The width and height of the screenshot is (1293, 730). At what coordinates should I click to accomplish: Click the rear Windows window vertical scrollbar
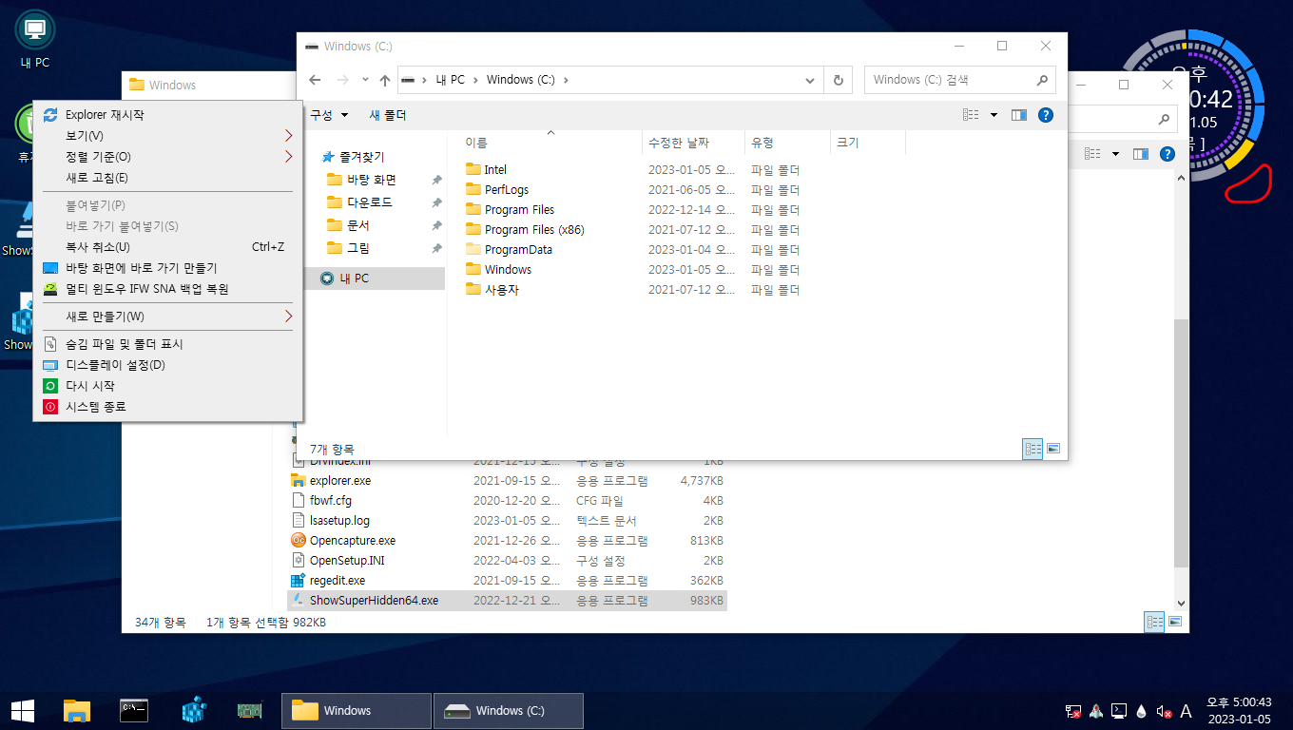pyautogui.click(x=1182, y=441)
